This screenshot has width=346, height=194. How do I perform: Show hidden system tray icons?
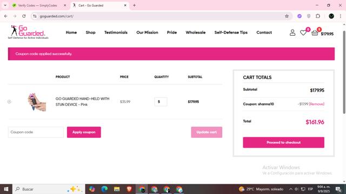point(291,189)
